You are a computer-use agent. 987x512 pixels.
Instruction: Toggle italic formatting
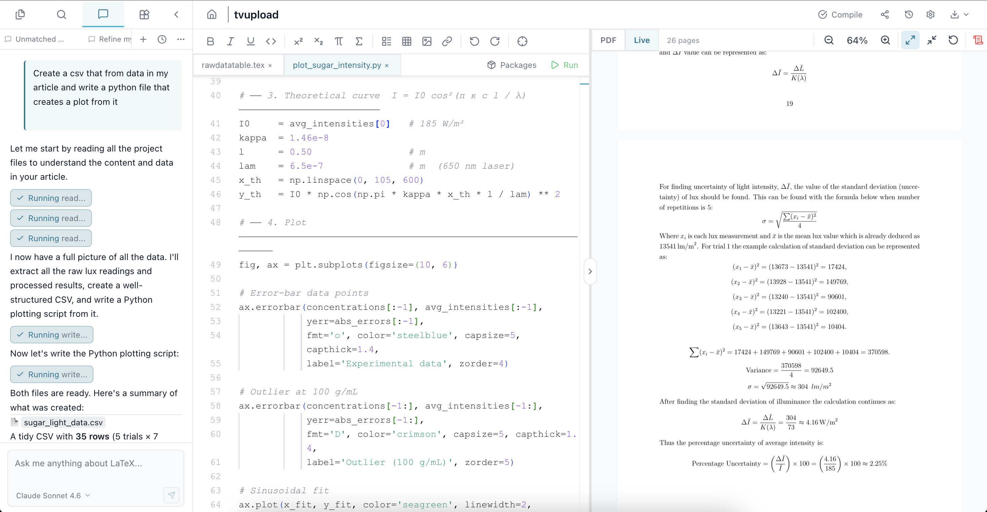[230, 41]
